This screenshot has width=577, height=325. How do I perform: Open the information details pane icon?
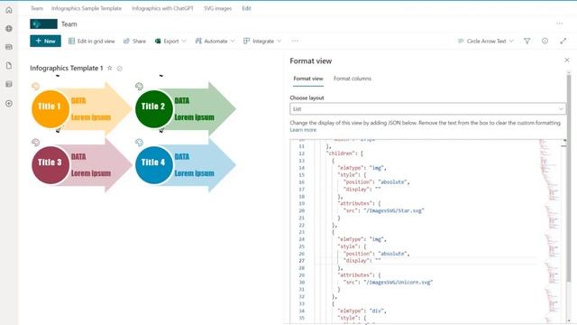click(545, 41)
